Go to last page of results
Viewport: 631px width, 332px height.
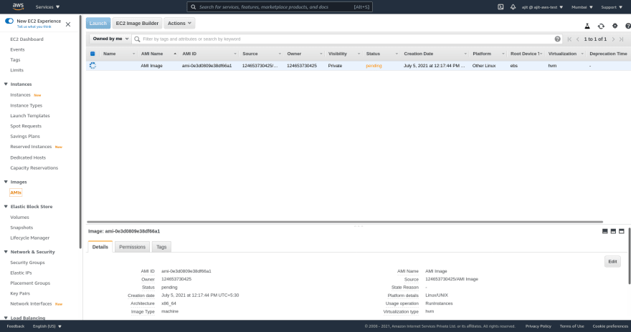(x=622, y=39)
